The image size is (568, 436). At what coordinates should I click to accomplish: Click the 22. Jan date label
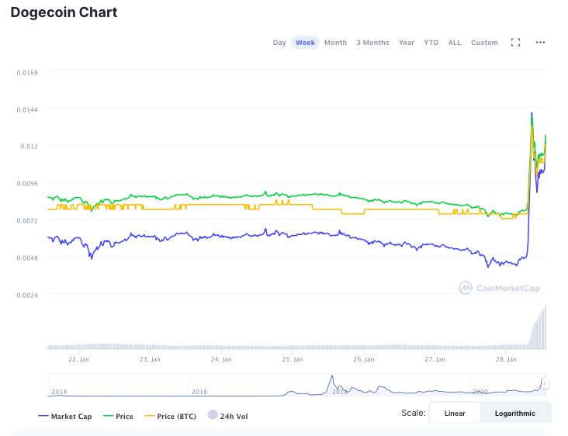coord(78,359)
